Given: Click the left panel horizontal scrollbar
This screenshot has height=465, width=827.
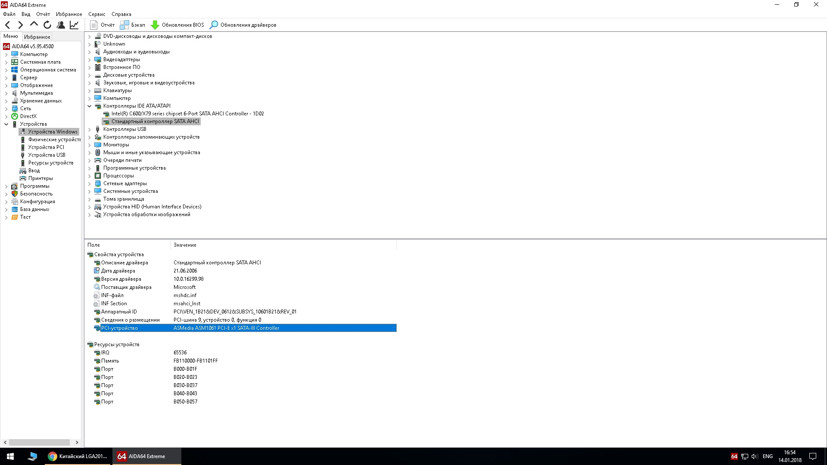Looking at the screenshot, I should click(39, 442).
